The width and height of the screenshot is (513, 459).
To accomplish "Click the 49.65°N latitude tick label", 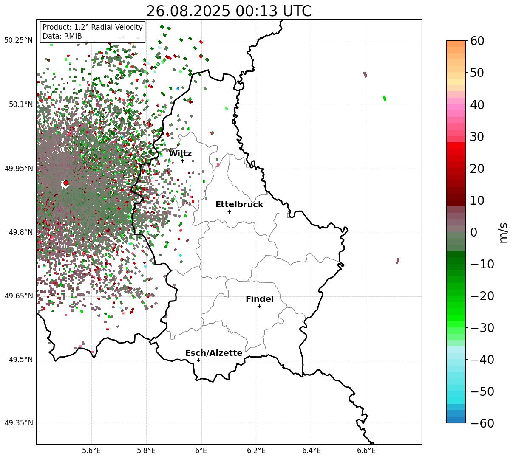I will [x=19, y=296].
